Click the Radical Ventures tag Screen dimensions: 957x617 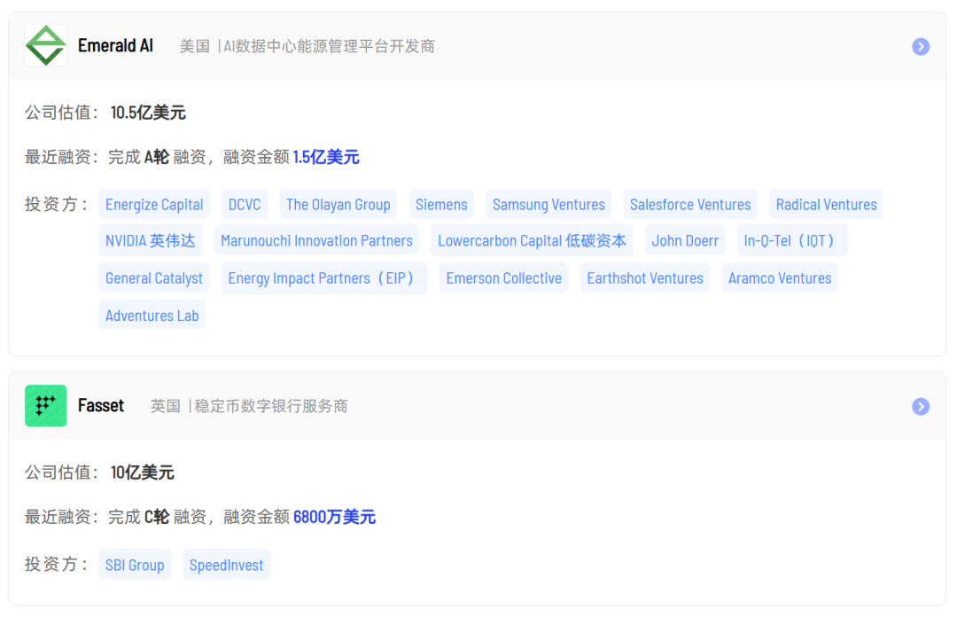[827, 205]
